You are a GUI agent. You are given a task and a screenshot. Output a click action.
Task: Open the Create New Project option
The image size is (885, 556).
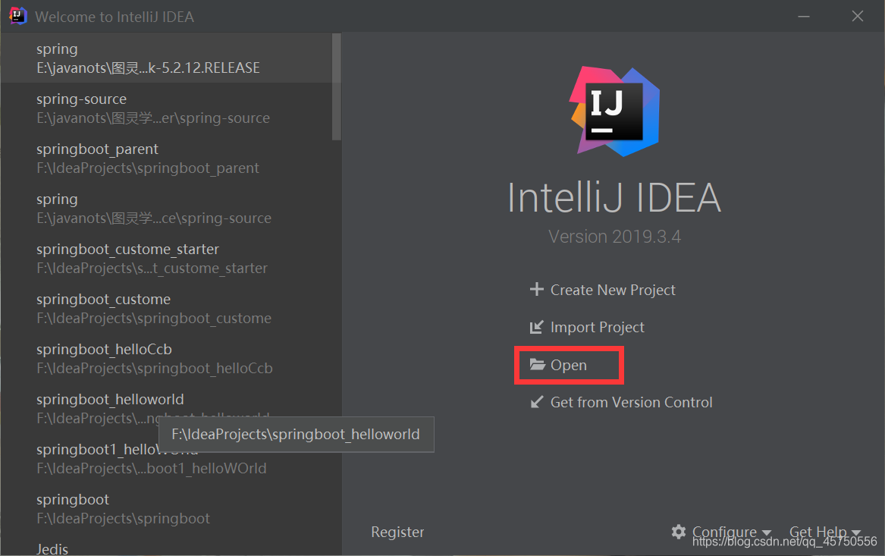pyautogui.click(x=613, y=290)
